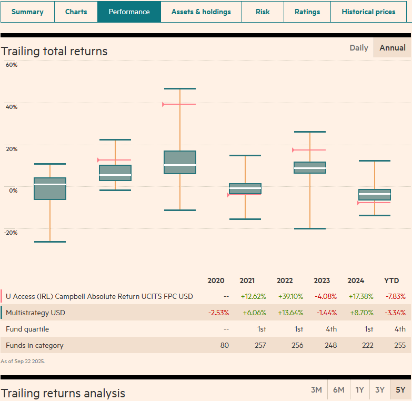Select the Annual returns view
412x401 pixels.
click(393, 48)
